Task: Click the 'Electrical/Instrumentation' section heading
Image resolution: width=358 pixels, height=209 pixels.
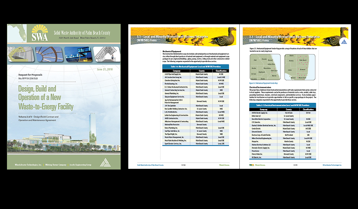Action: pyautogui.click(x=260, y=87)
